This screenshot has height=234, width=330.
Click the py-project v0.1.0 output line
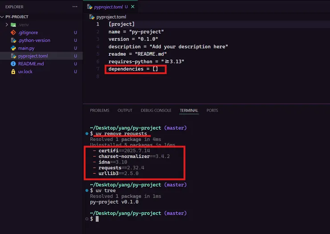pyautogui.click(x=114, y=202)
